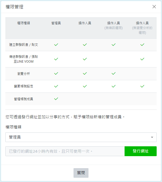Click 操作人員 checkmark in 傳送群發訊息 row
Screen dimensions: 162x182
[x=85, y=59]
